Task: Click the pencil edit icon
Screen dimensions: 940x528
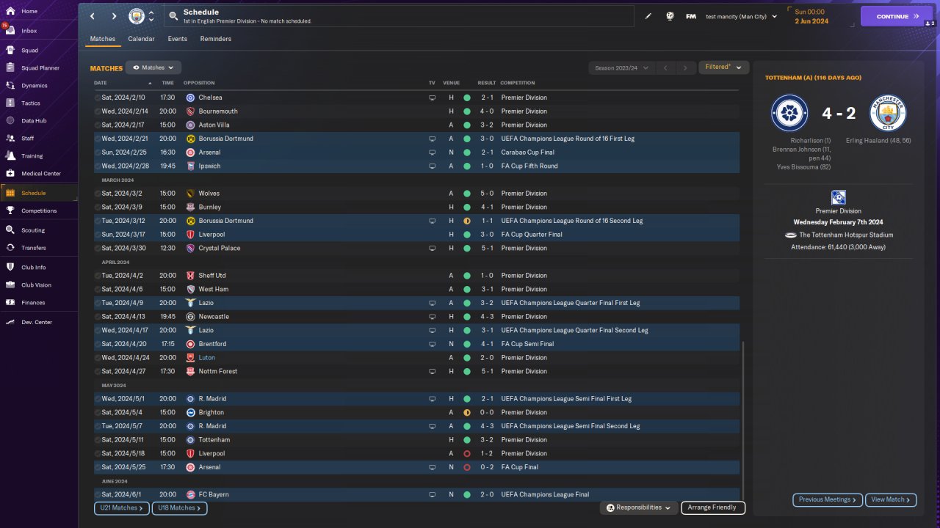Action: [648, 16]
